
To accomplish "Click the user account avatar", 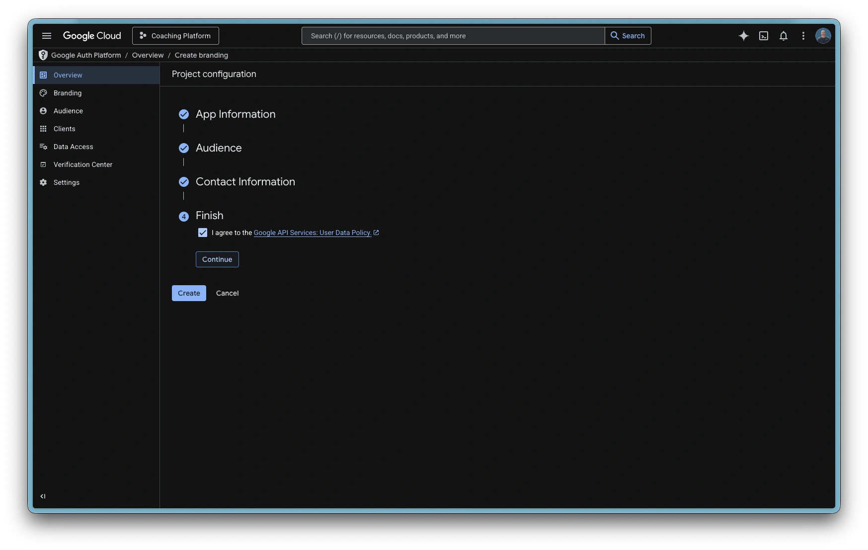I will (x=823, y=36).
